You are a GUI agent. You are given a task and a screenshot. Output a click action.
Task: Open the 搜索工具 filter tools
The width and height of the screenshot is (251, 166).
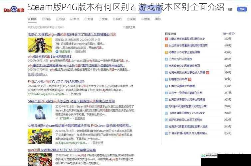pyautogui.click(x=129, y=27)
